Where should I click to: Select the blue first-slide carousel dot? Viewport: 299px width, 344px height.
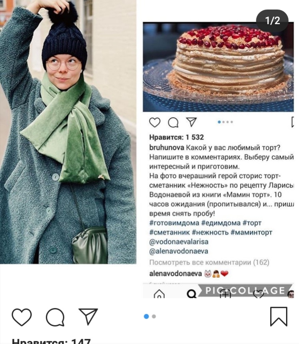[146, 317]
